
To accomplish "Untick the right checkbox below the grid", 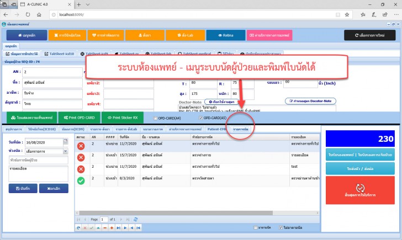I will (x=281, y=227).
